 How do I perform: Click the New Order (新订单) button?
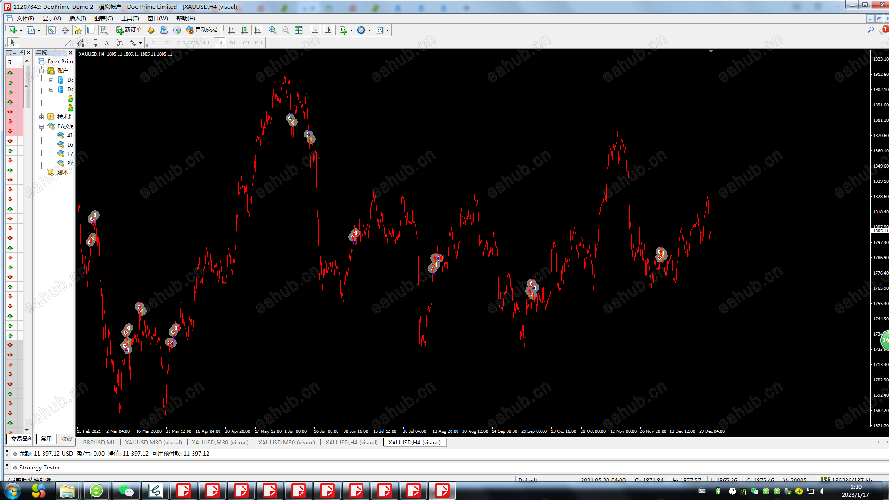(129, 30)
